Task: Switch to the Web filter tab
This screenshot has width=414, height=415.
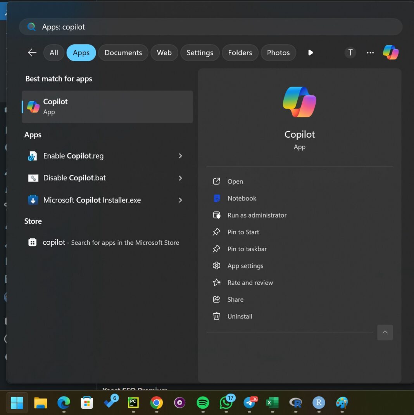Action: (x=164, y=52)
